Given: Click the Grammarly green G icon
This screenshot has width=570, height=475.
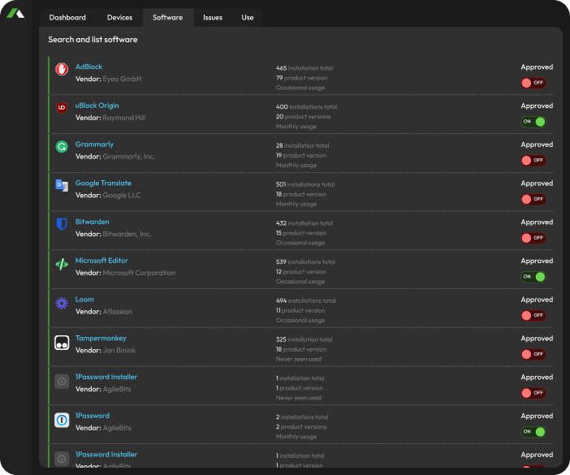Looking at the screenshot, I should click(x=62, y=146).
